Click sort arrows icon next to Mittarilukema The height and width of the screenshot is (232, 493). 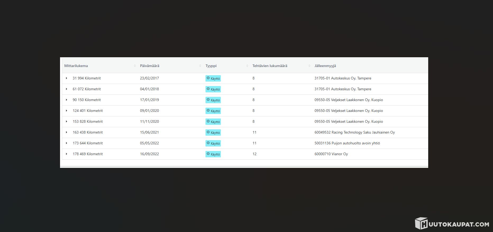(x=135, y=66)
